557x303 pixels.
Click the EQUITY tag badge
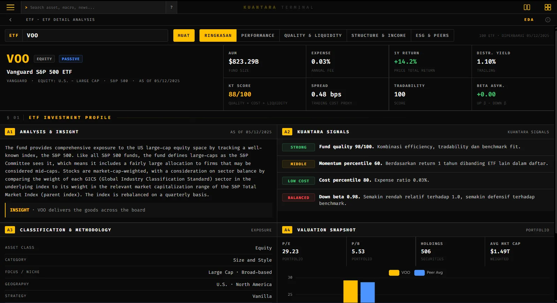44,59
